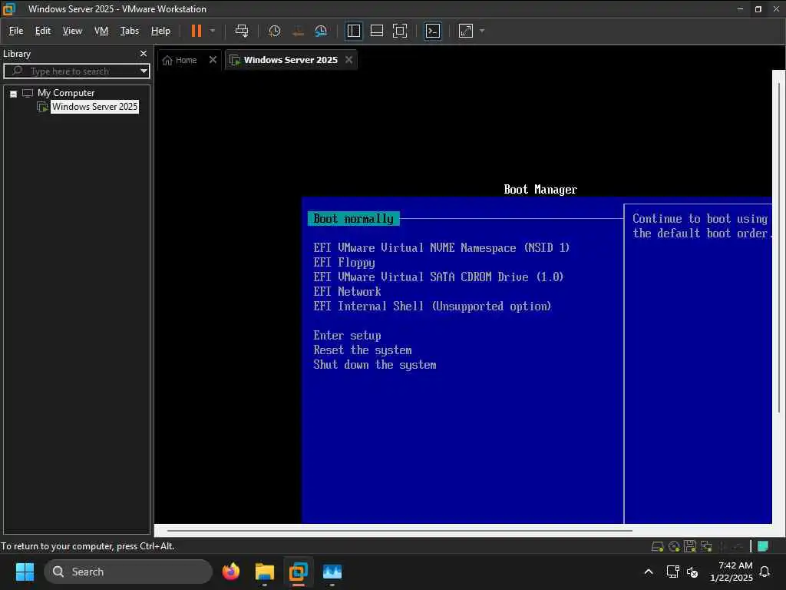The width and height of the screenshot is (786, 590).
Task: Take a snapshot of the VM
Action: [274, 31]
